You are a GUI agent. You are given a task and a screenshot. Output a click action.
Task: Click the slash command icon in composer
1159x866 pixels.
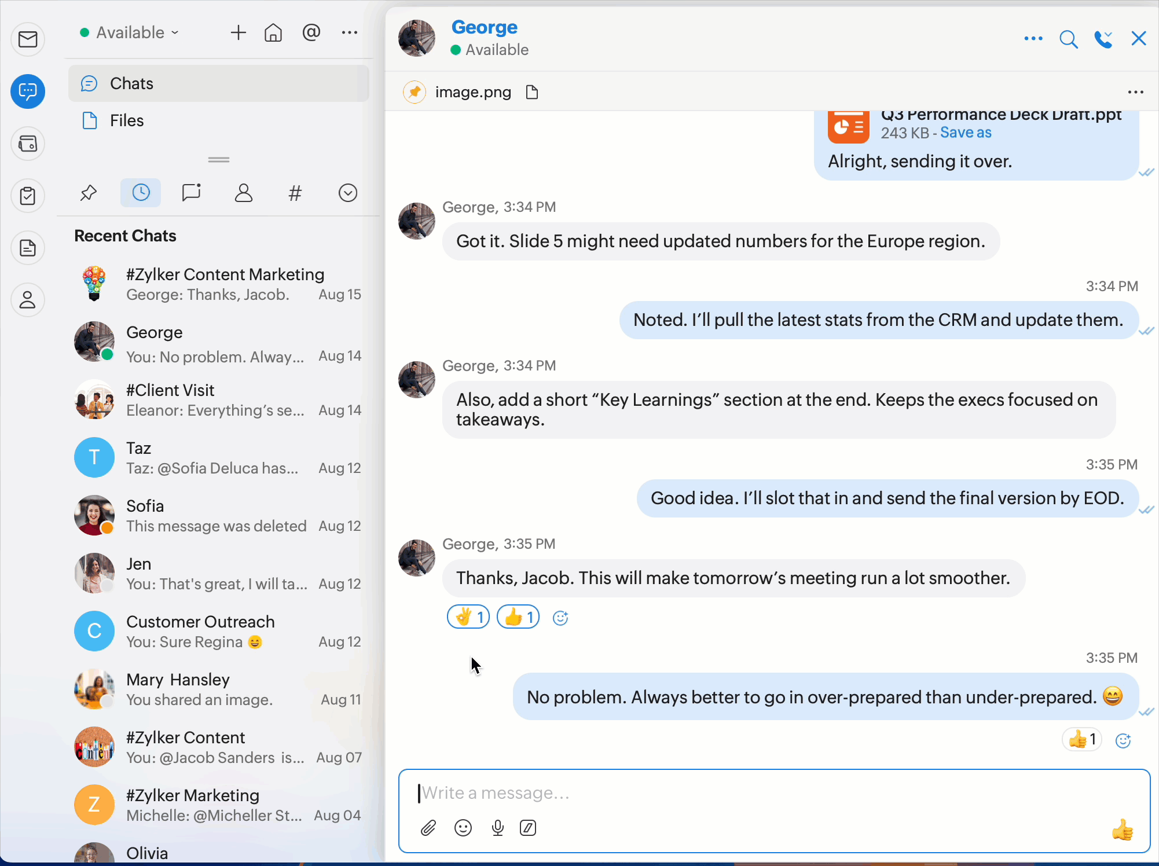click(x=528, y=828)
